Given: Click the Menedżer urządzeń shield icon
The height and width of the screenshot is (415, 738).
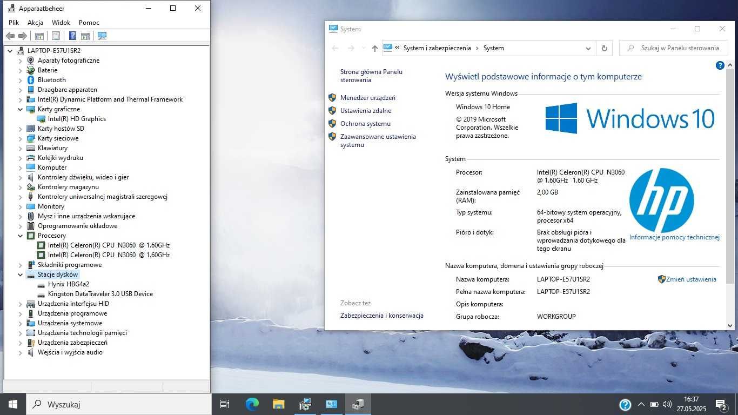Looking at the screenshot, I should tap(332, 98).
